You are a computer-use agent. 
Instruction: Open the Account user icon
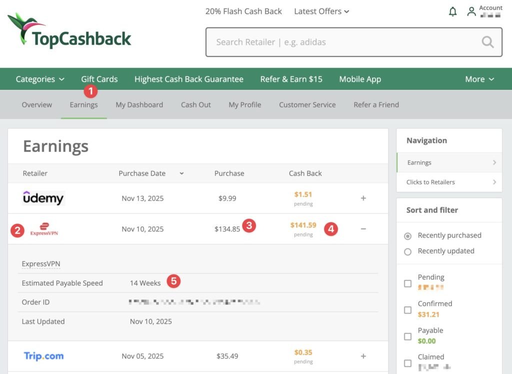pos(471,11)
